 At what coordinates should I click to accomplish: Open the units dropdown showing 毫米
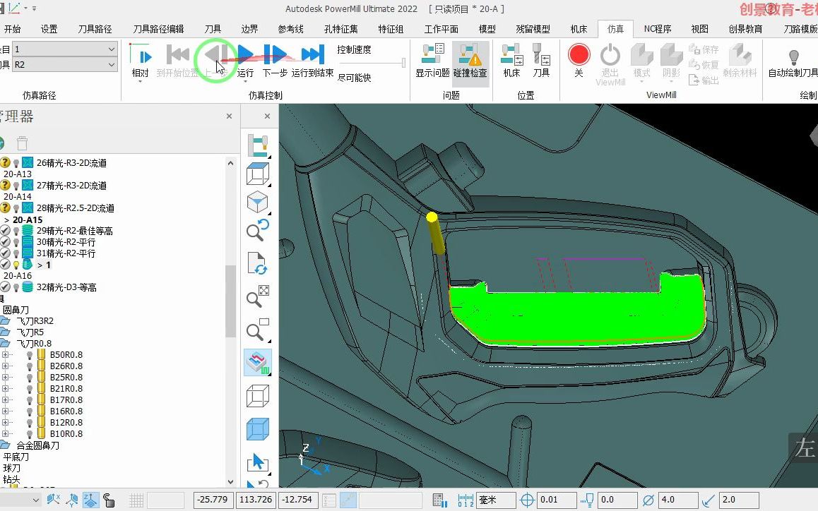(x=496, y=500)
